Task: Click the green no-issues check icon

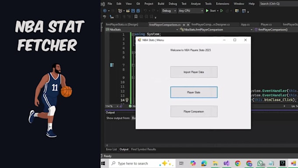Action: (x=130, y=106)
